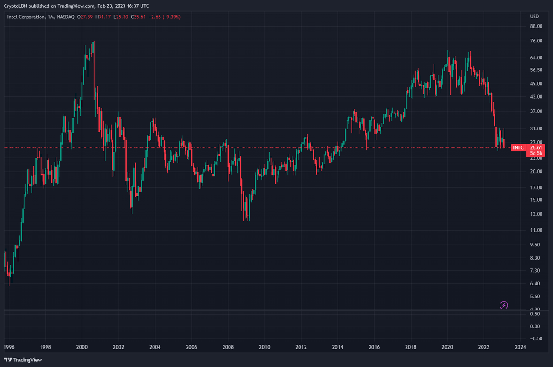This screenshot has width=553, height=367.
Task: Click the 2012 label on the time axis
Action: coord(301,347)
